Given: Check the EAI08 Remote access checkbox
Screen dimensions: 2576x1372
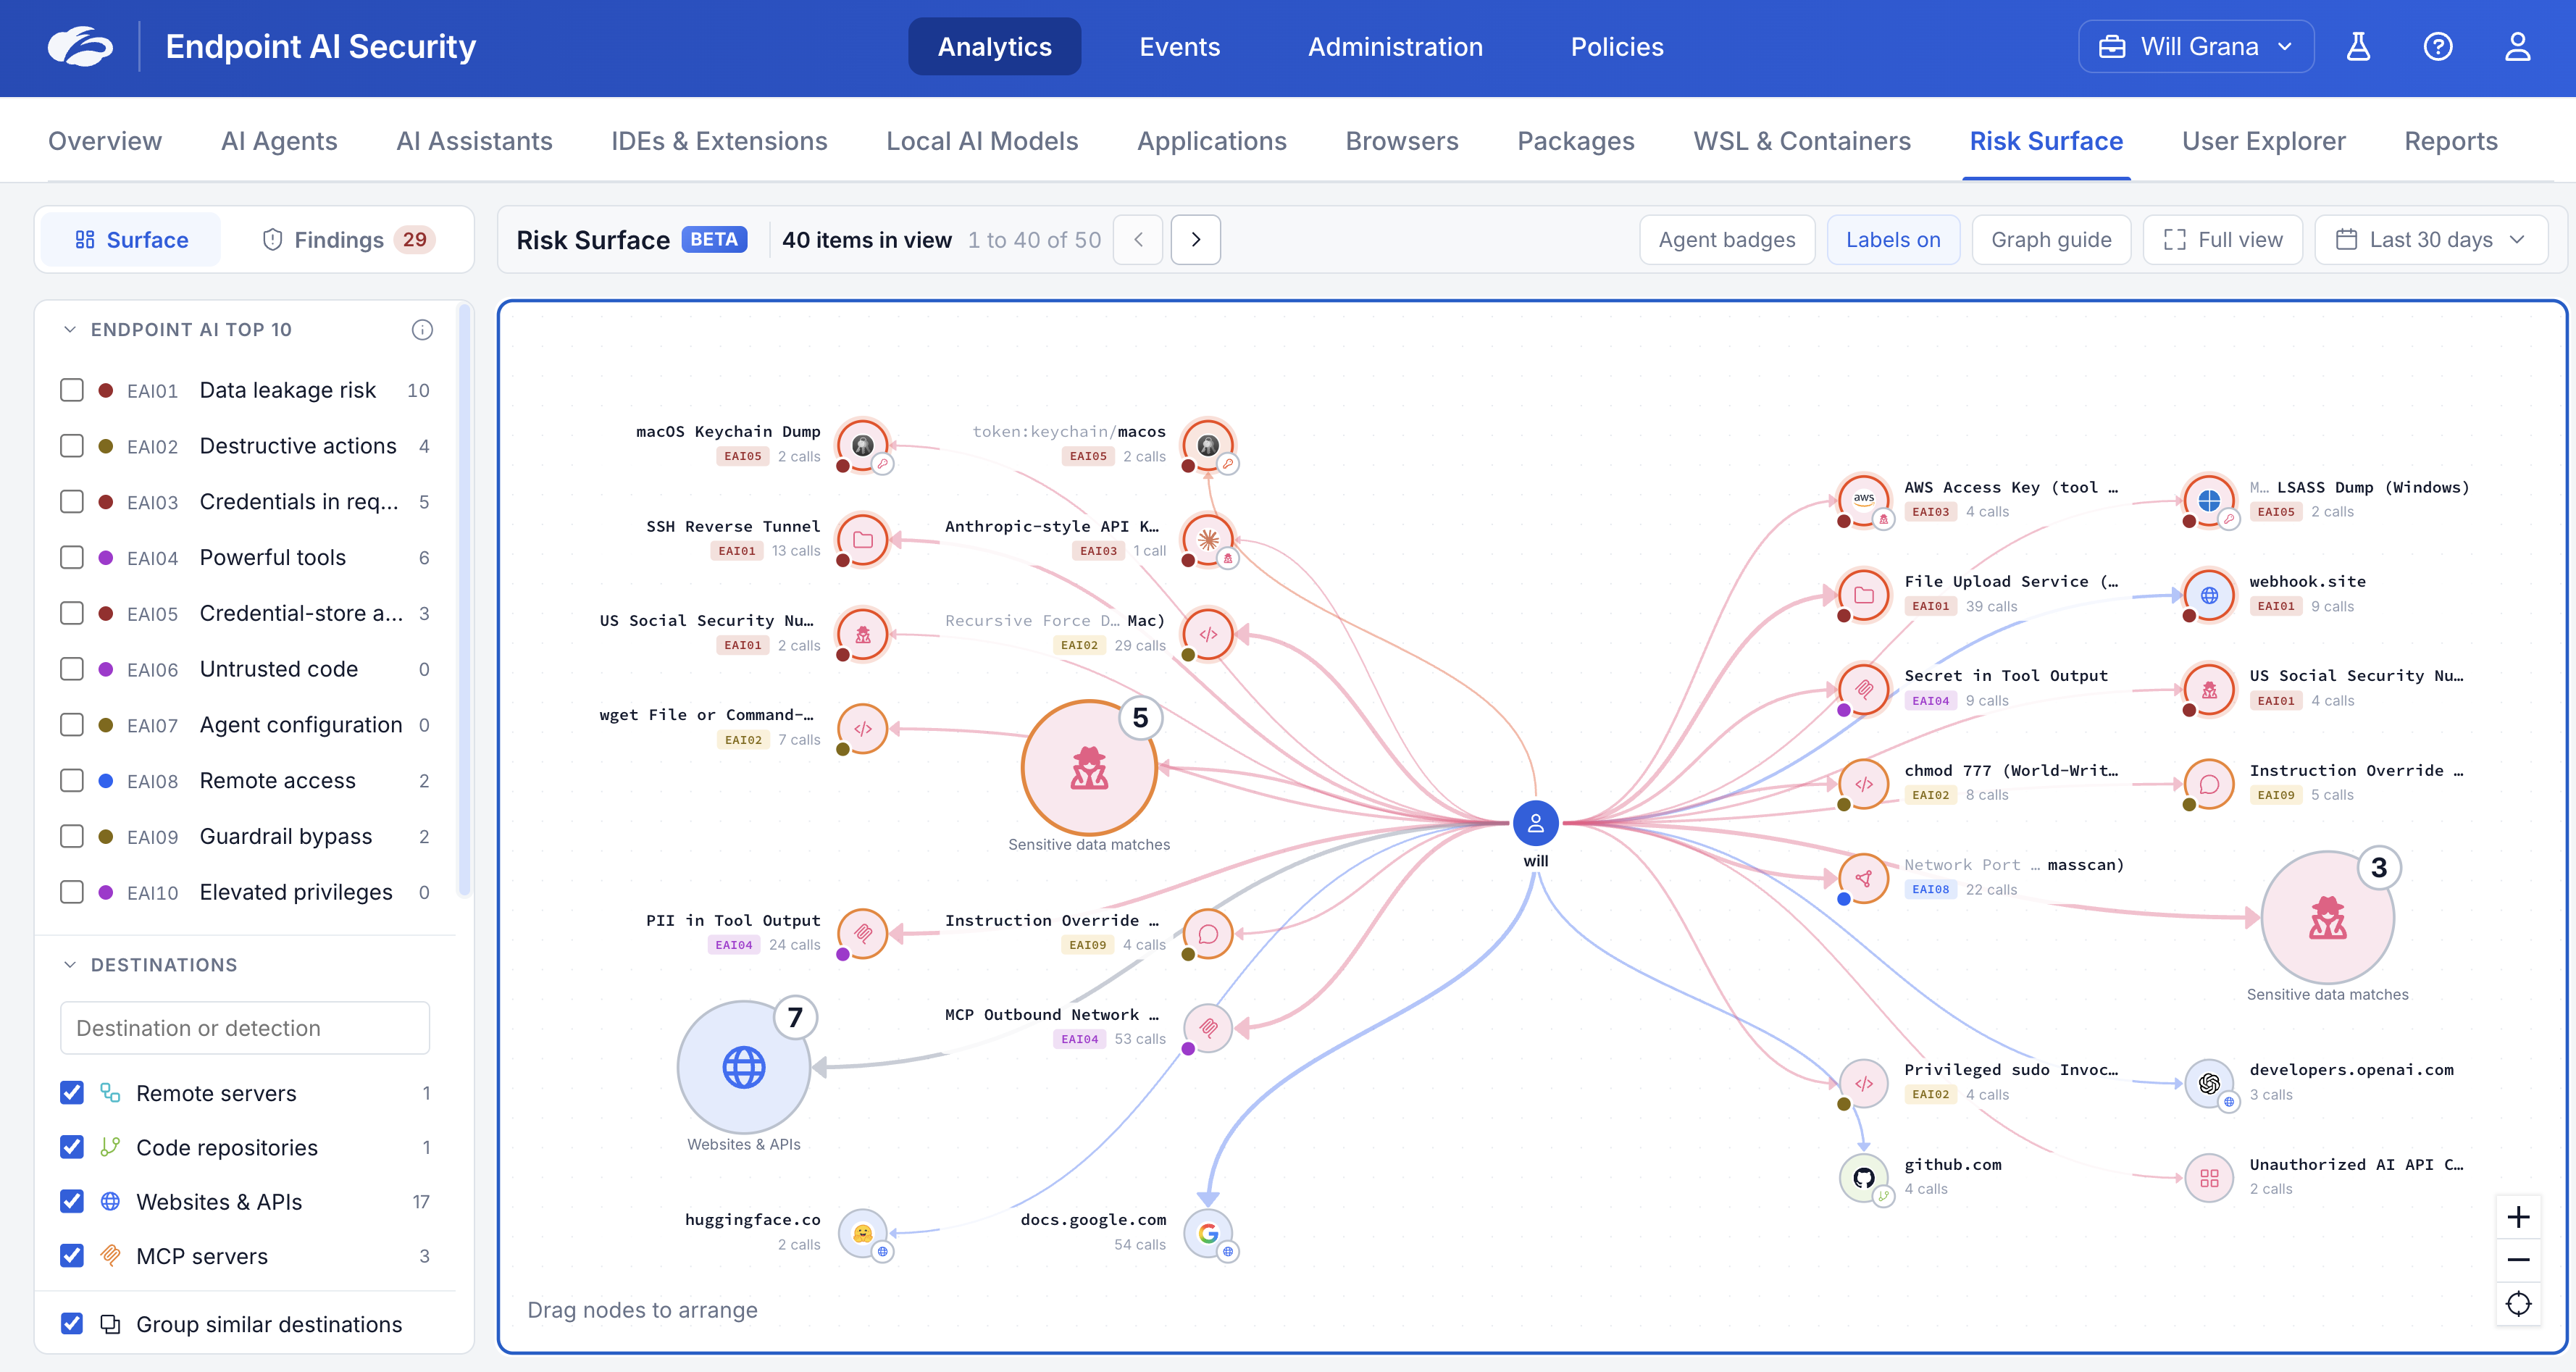Looking at the screenshot, I should coord(72,780).
